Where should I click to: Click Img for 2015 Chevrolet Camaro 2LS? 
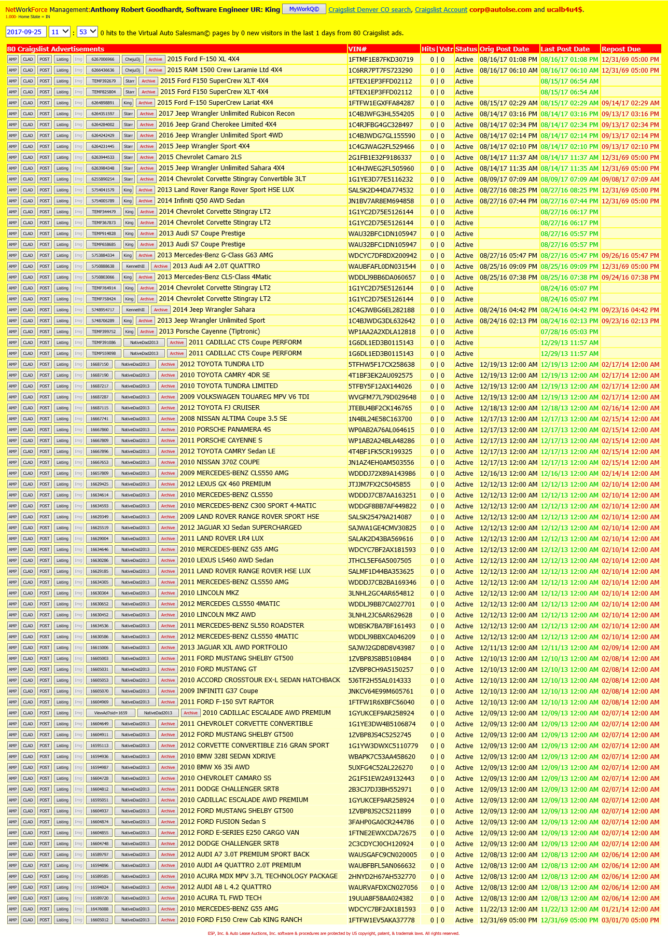(78, 157)
